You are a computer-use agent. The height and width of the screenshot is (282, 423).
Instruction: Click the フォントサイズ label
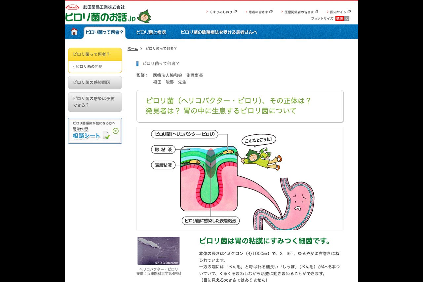click(322, 18)
